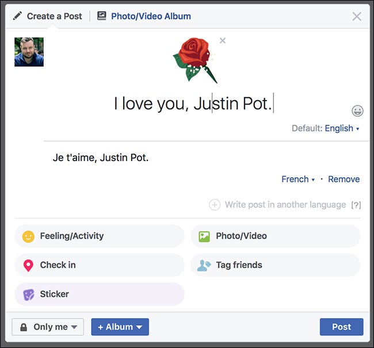Click the plus icon to add language

click(215, 205)
